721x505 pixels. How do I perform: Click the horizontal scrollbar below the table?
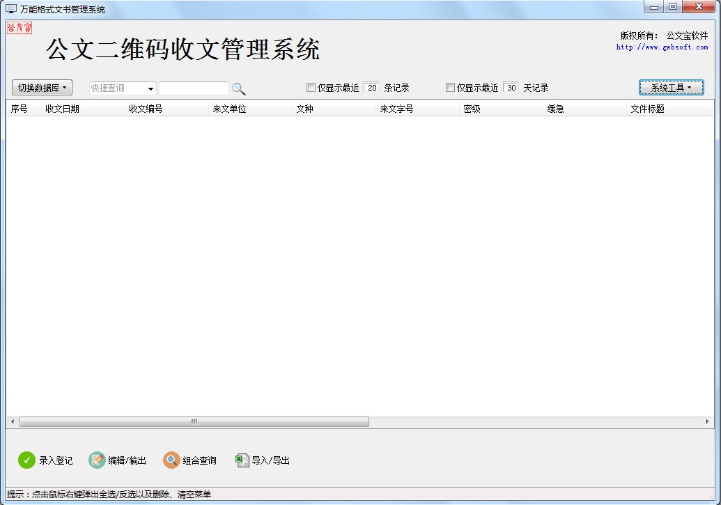coord(195,421)
